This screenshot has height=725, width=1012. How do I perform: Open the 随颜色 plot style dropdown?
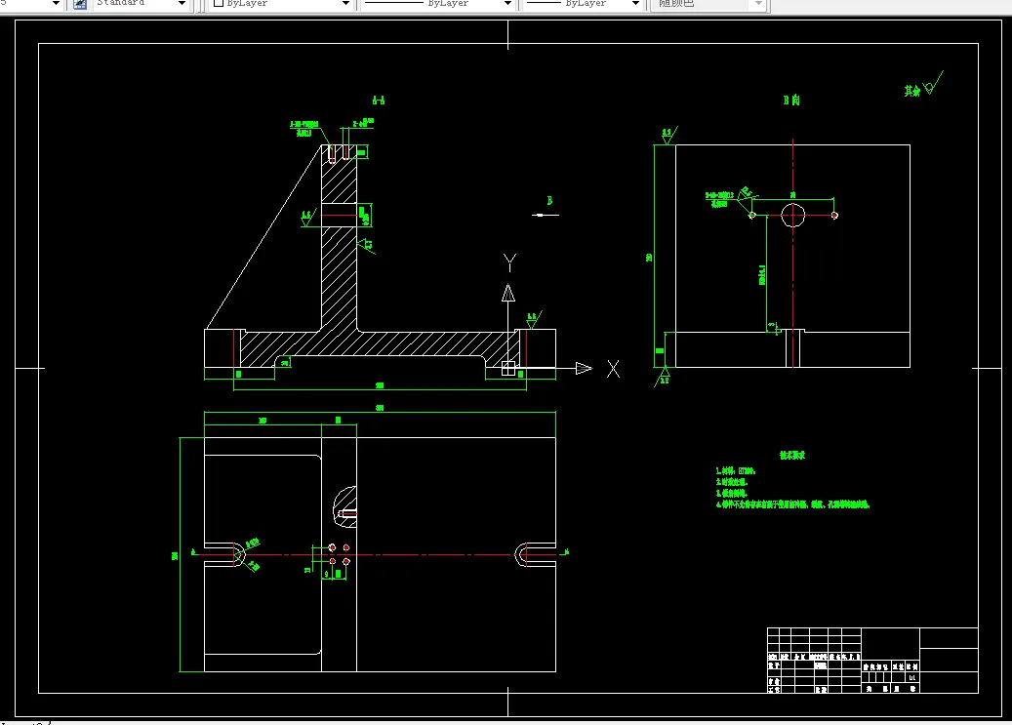pos(758,4)
